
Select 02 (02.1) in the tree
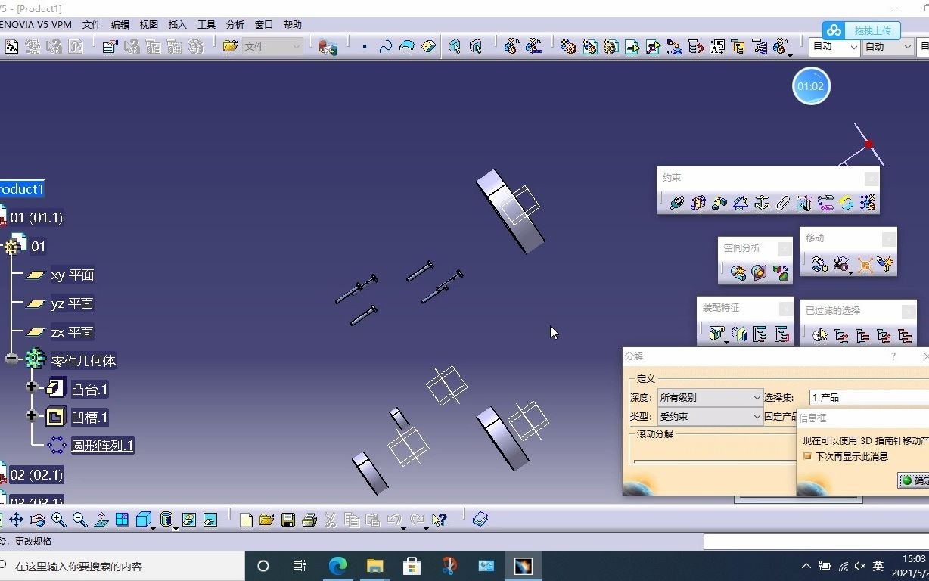click(x=36, y=475)
